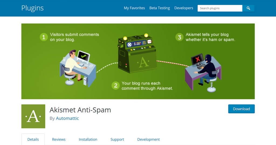Click the number 3 circle badge
This screenshot has height=145, width=276.
tap(179, 37)
